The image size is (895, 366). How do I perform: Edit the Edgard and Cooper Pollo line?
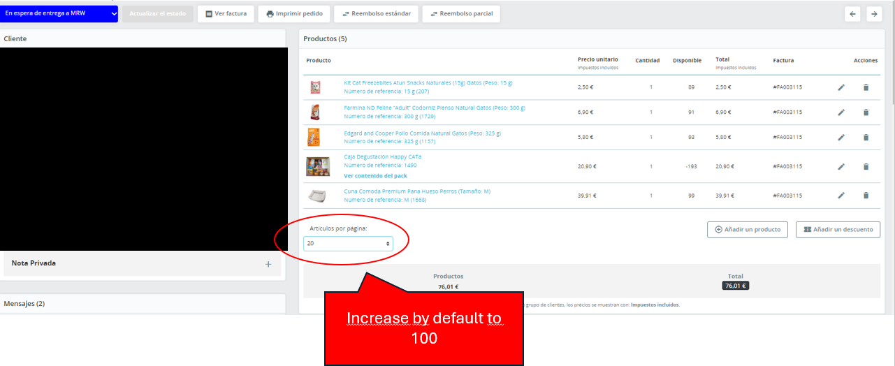point(841,138)
